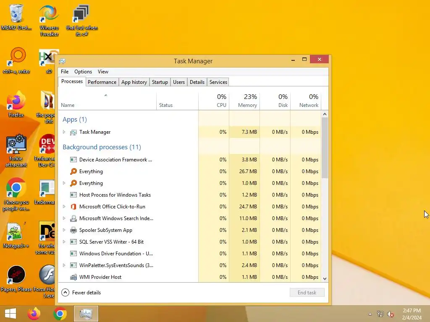430x322 pixels.
Task: Click the Device Association Framework process icon
Action: (x=73, y=160)
